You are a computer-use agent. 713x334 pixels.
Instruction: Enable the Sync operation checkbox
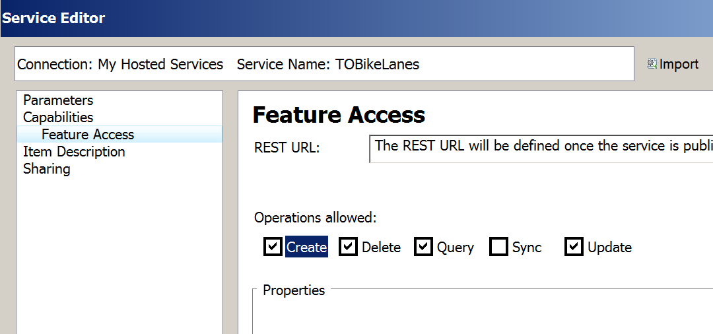tap(498, 247)
